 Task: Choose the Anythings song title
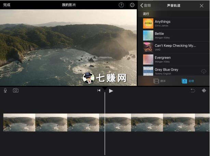coord(162,21)
